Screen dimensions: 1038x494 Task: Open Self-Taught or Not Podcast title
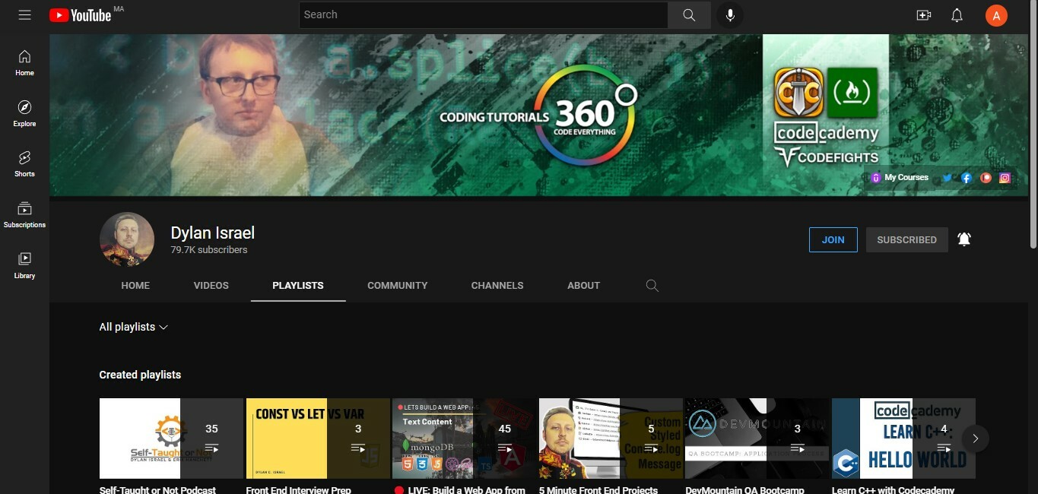(157, 490)
